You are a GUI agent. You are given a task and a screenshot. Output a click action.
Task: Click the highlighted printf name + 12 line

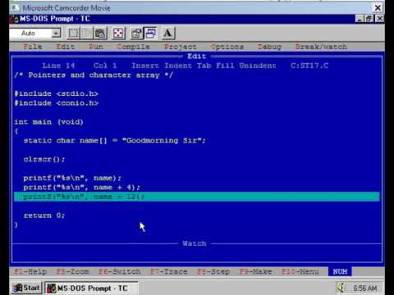point(197,197)
